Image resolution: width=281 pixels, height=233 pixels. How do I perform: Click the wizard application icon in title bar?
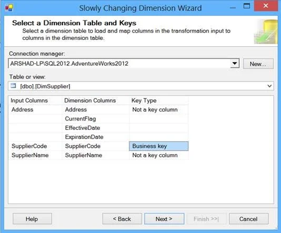click(x=9, y=8)
